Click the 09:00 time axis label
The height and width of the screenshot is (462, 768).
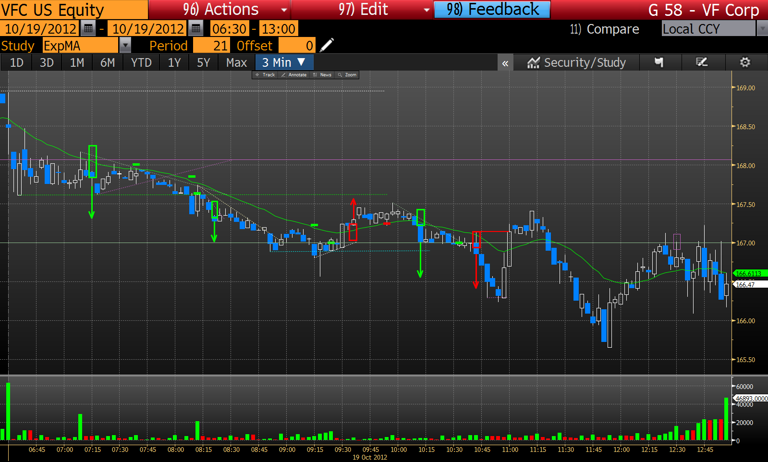coord(287,450)
